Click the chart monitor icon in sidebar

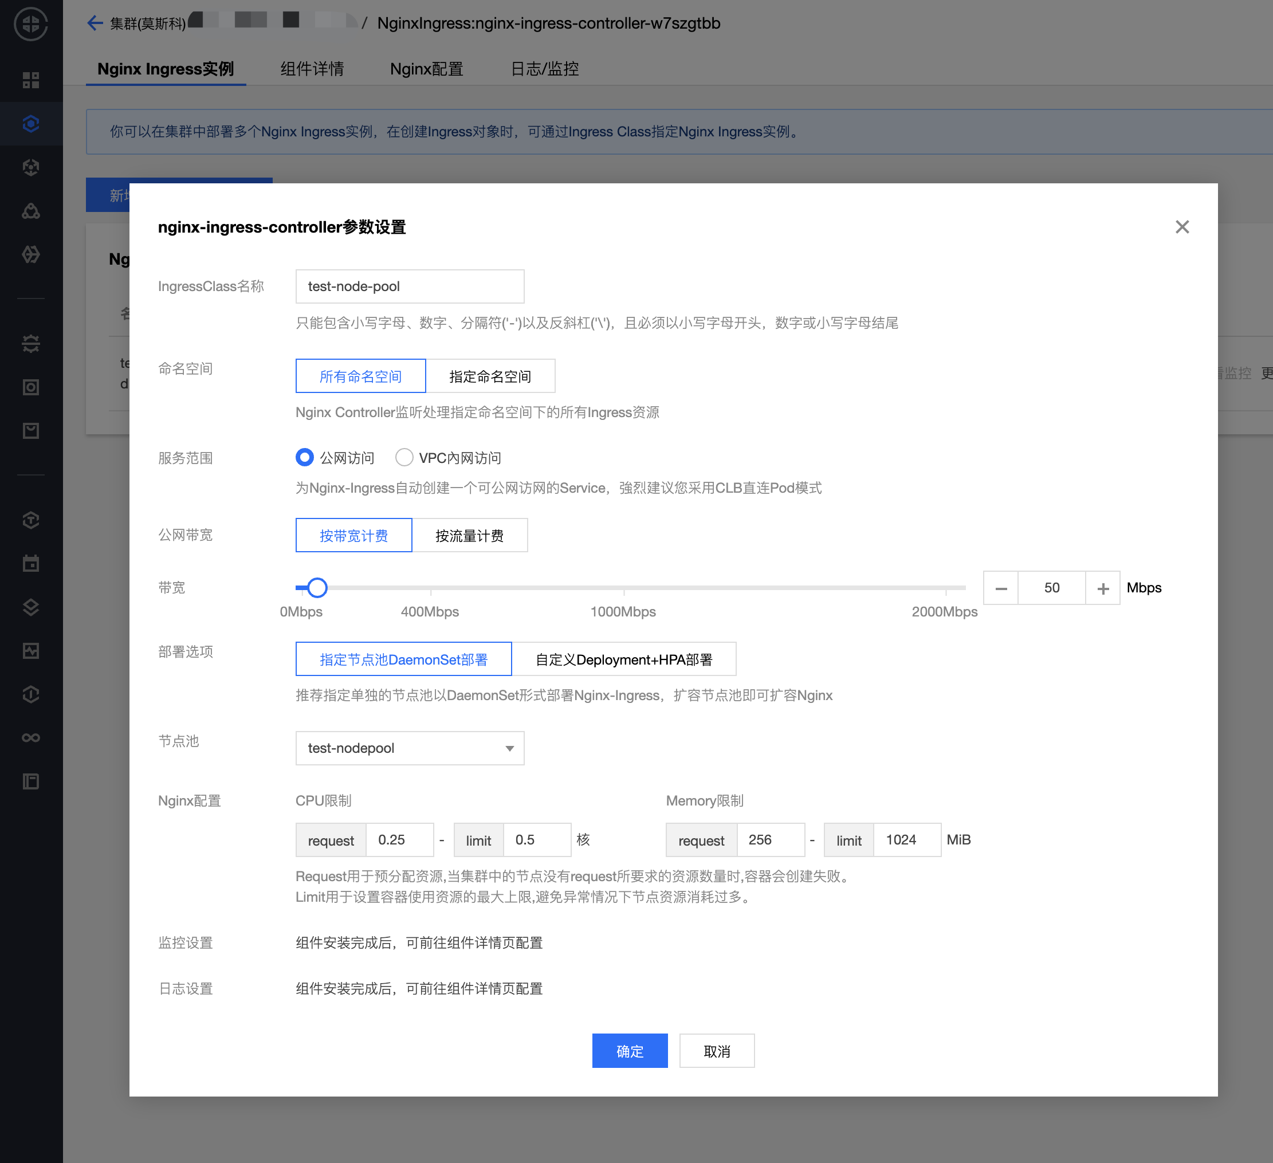[x=31, y=650]
